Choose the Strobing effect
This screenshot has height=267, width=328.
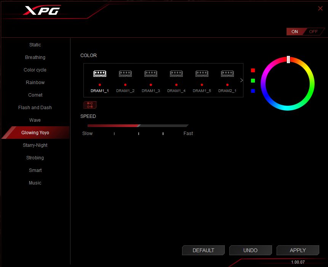point(35,157)
